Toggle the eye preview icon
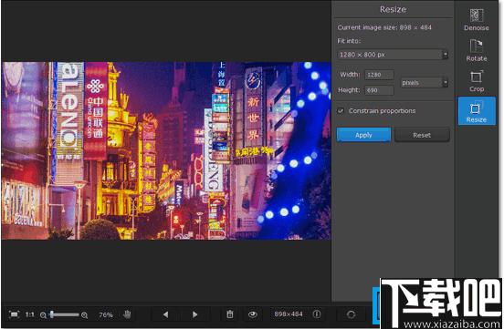504x329 pixels. click(253, 314)
